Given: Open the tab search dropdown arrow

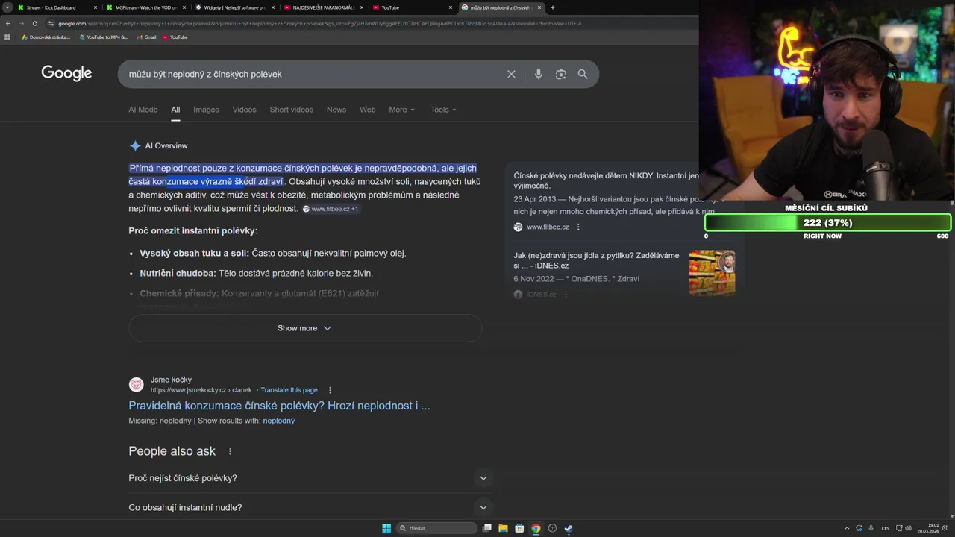Looking at the screenshot, I should coord(7,7).
